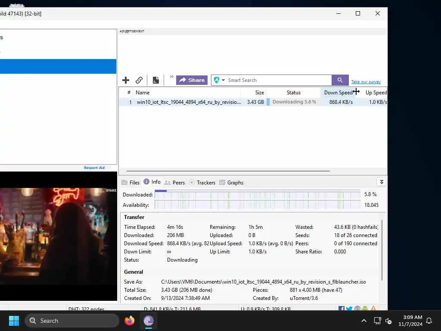
Task: Open Firefox from the taskbar
Action: (130, 321)
